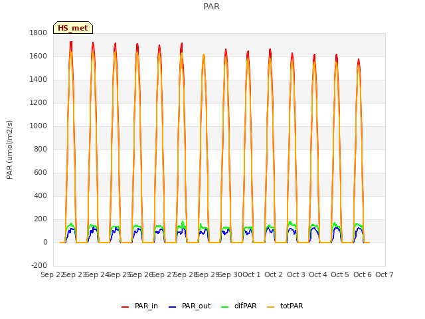Image resolution: width=425 pixels, height=319 pixels.
Task: Click the 600 y-axis tick label
Action: coord(41,173)
